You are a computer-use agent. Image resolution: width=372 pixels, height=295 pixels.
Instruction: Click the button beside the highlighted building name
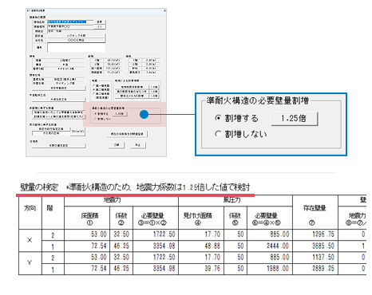pyautogui.click(x=100, y=22)
